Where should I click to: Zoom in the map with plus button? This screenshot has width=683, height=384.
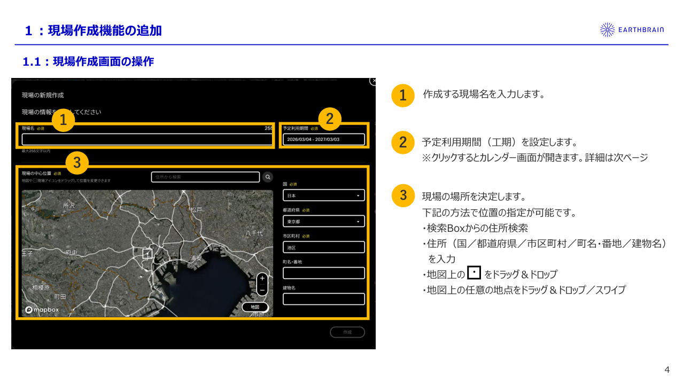(262, 278)
